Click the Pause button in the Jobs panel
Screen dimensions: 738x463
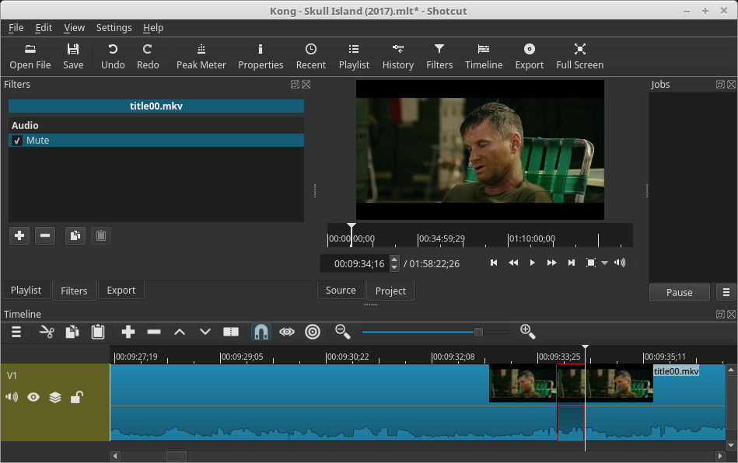point(679,292)
